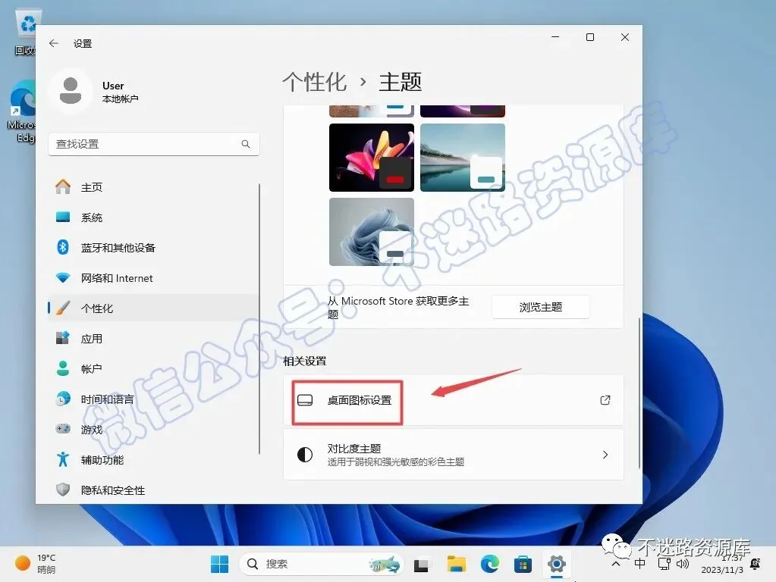This screenshot has height=582, width=776.
Task: Open 时间和语言 settings
Action: (x=153, y=399)
